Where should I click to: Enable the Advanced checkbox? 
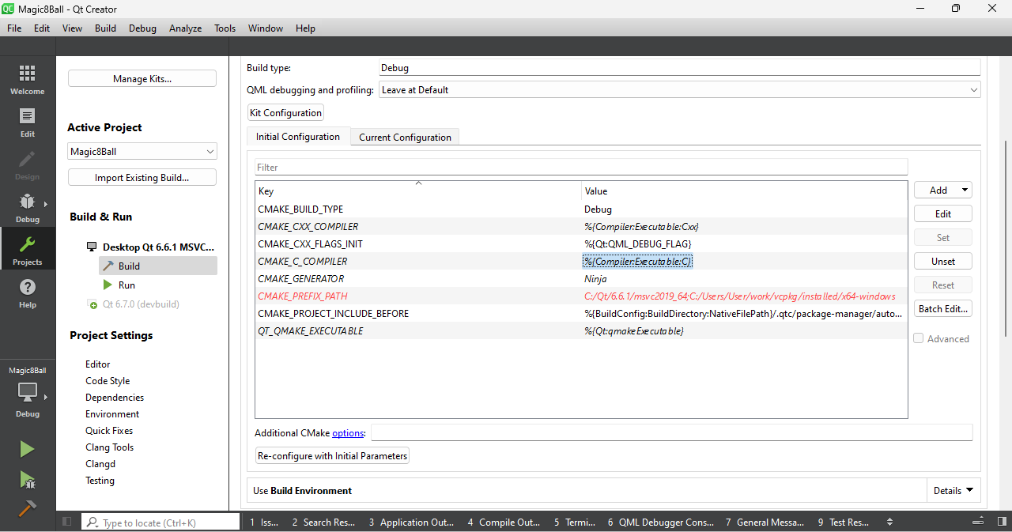tap(919, 338)
